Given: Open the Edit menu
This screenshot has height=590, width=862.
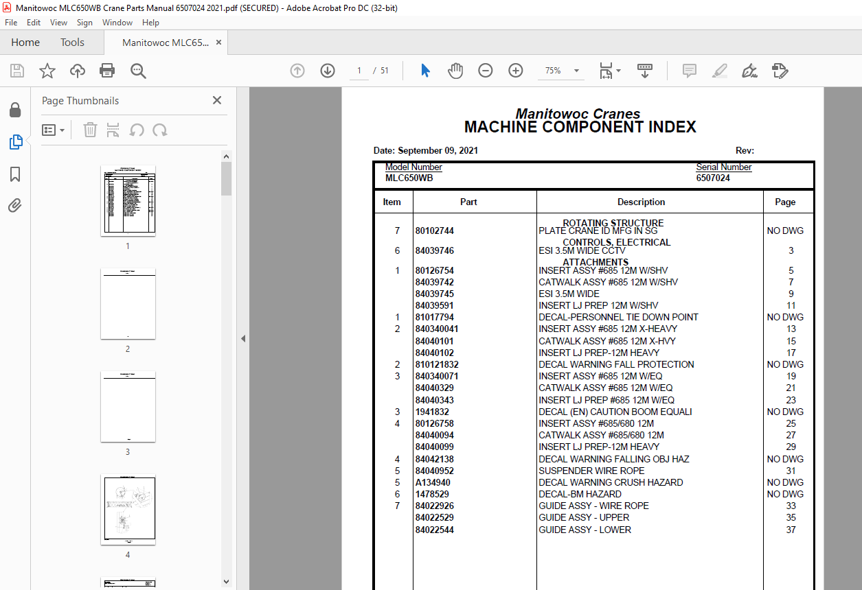Looking at the screenshot, I should tap(34, 23).
